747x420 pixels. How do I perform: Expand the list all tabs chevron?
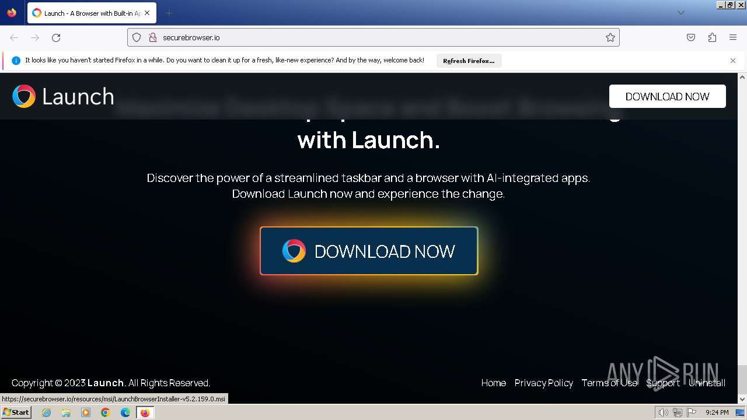point(680,13)
